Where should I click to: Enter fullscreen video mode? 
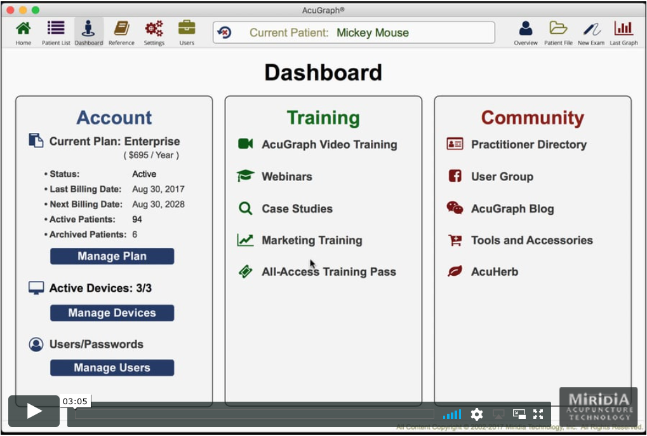538,414
